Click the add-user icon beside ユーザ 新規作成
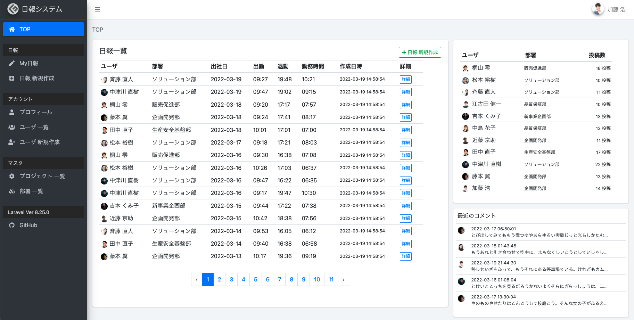 (x=12, y=142)
